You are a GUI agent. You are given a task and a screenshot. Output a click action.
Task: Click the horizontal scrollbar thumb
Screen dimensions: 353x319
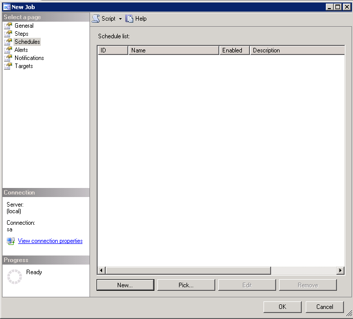pyautogui.click(x=188, y=270)
